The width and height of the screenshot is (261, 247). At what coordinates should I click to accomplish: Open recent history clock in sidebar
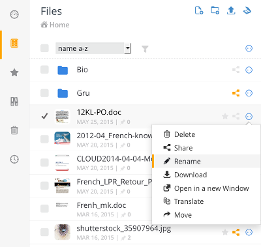pyautogui.click(x=14, y=159)
